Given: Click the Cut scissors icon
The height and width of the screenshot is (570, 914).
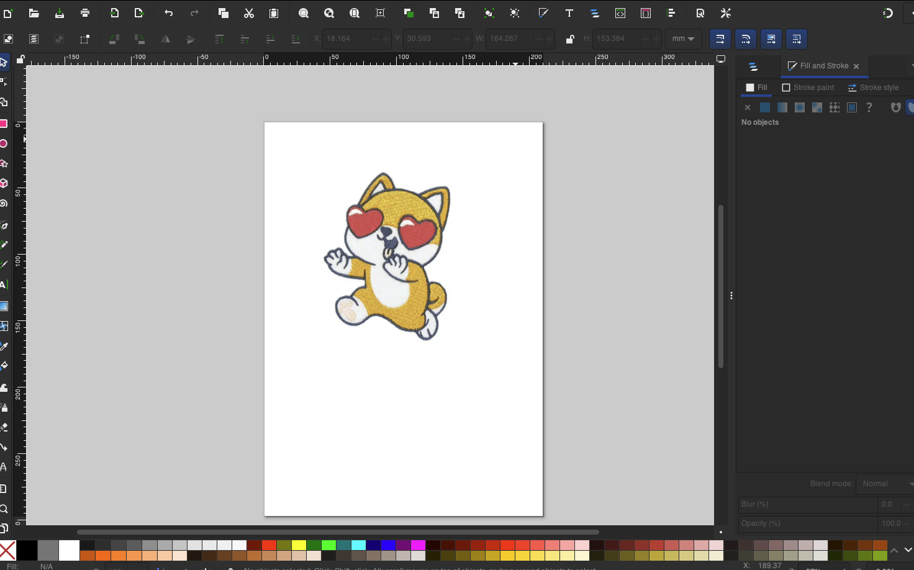Looking at the screenshot, I should coord(249,13).
